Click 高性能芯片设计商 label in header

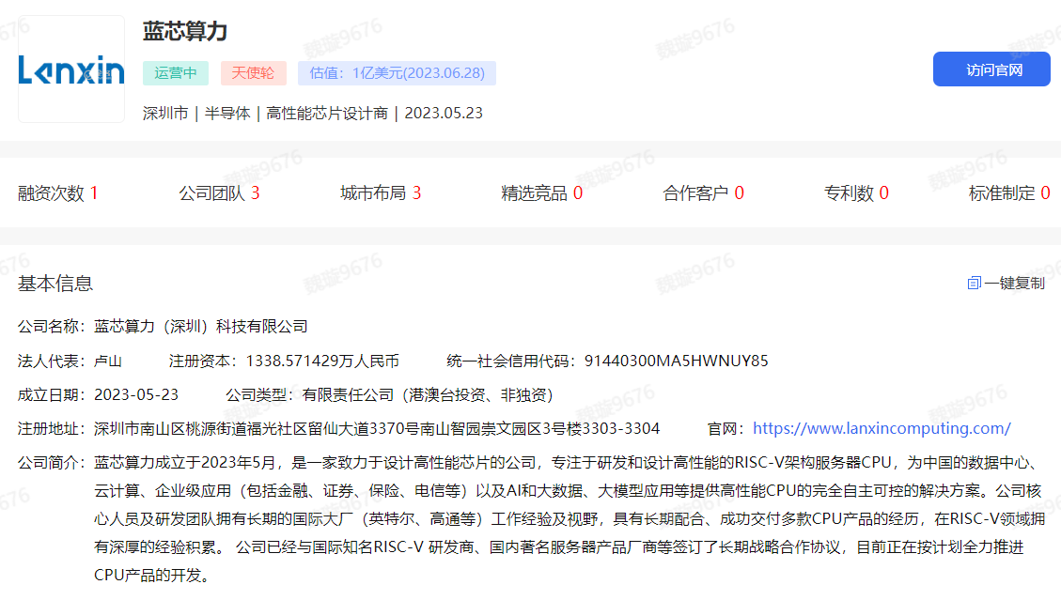[327, 113]
